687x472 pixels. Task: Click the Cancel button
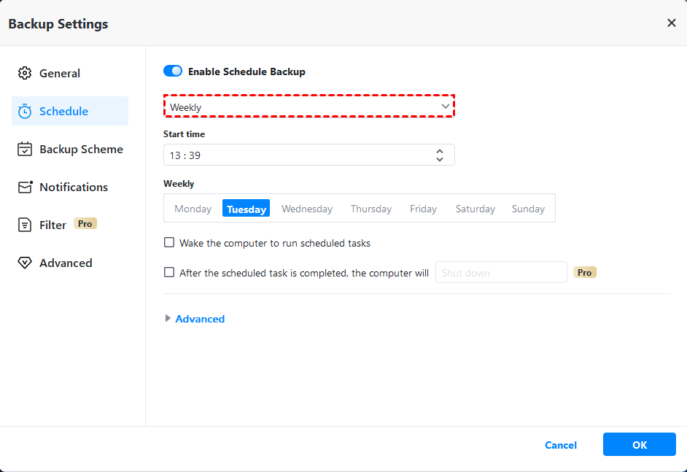(560, 445)
